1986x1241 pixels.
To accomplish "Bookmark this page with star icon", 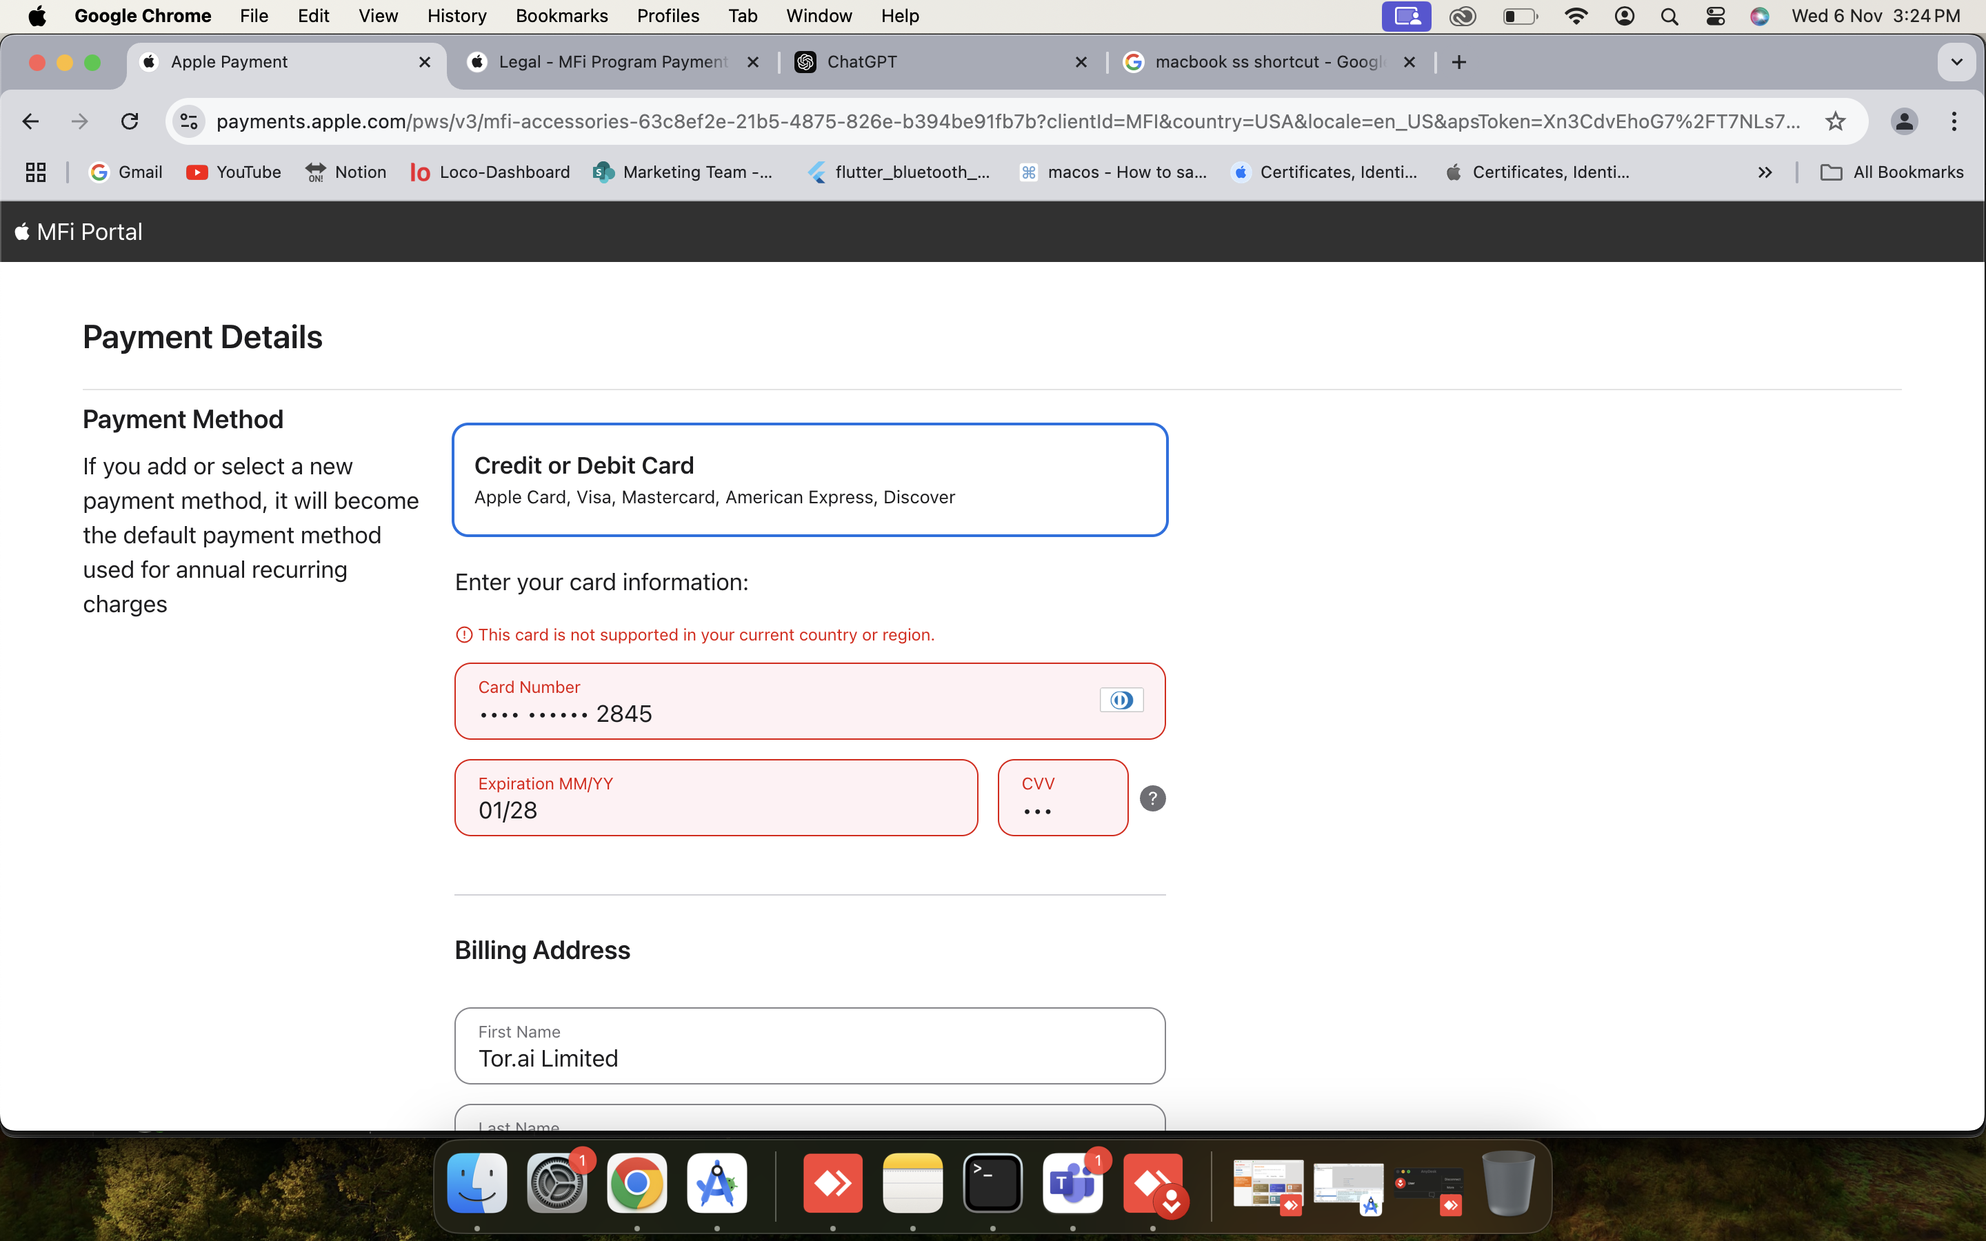I will coord(1835,121).
